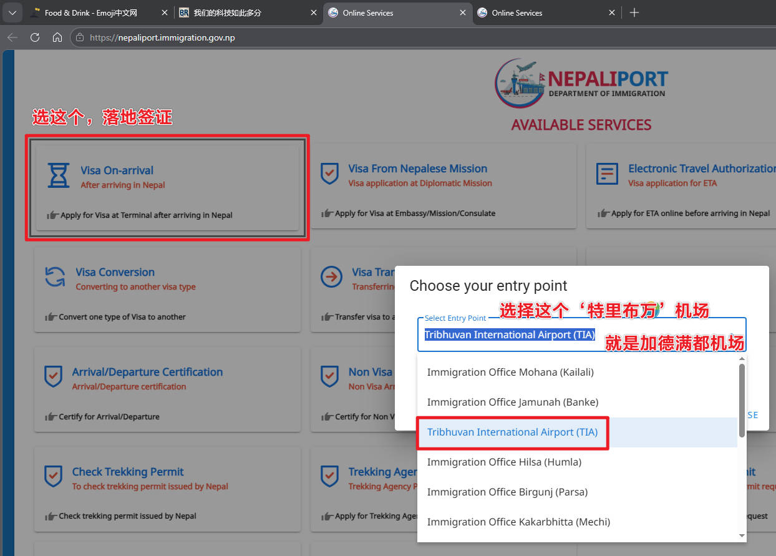The width and height of the screenshot is (776, 556).
Task: Click the Visa On-arrival hourglass icon
Action: coord(59,175)
